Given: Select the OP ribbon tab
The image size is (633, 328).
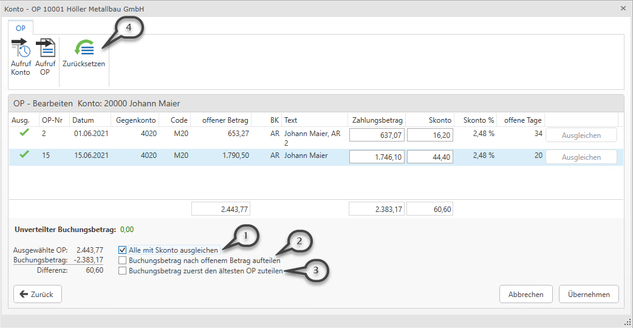Looking at the screenshot, I should (21, 28).
